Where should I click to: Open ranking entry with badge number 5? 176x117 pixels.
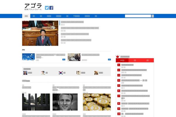pyautogui.click(x=132, y=85)
